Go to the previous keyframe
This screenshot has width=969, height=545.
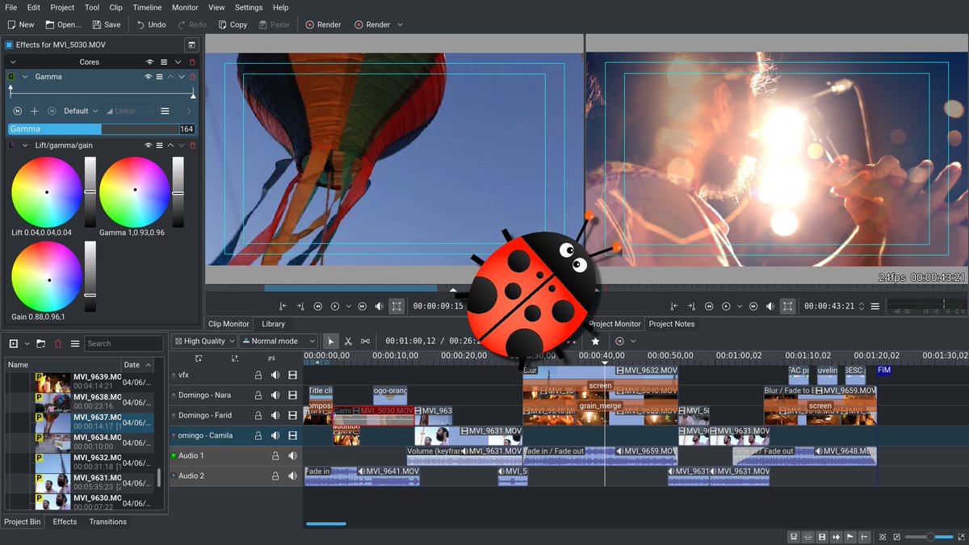click(18, 111)
